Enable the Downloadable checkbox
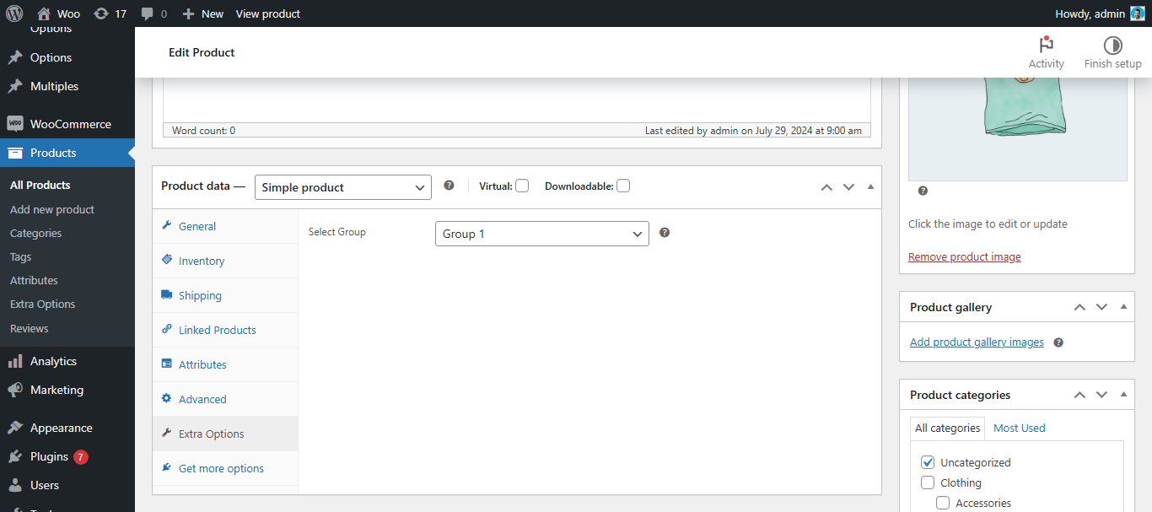The image size is (1152, 512). click(623, 186)
